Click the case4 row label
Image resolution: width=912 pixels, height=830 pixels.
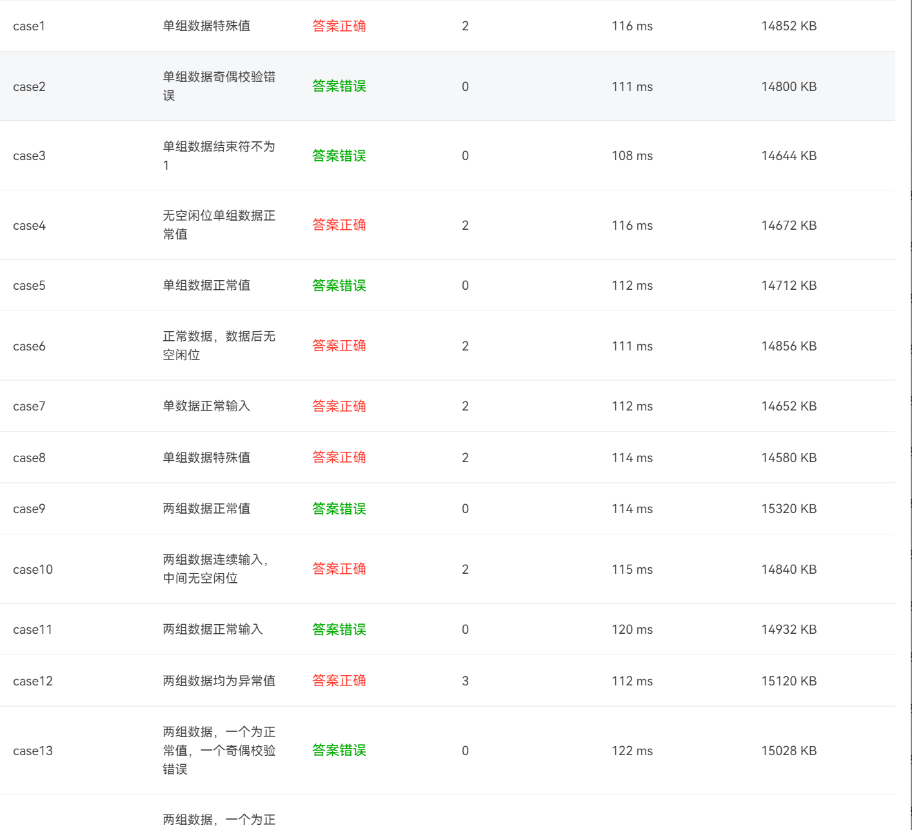tap(29, 226)
